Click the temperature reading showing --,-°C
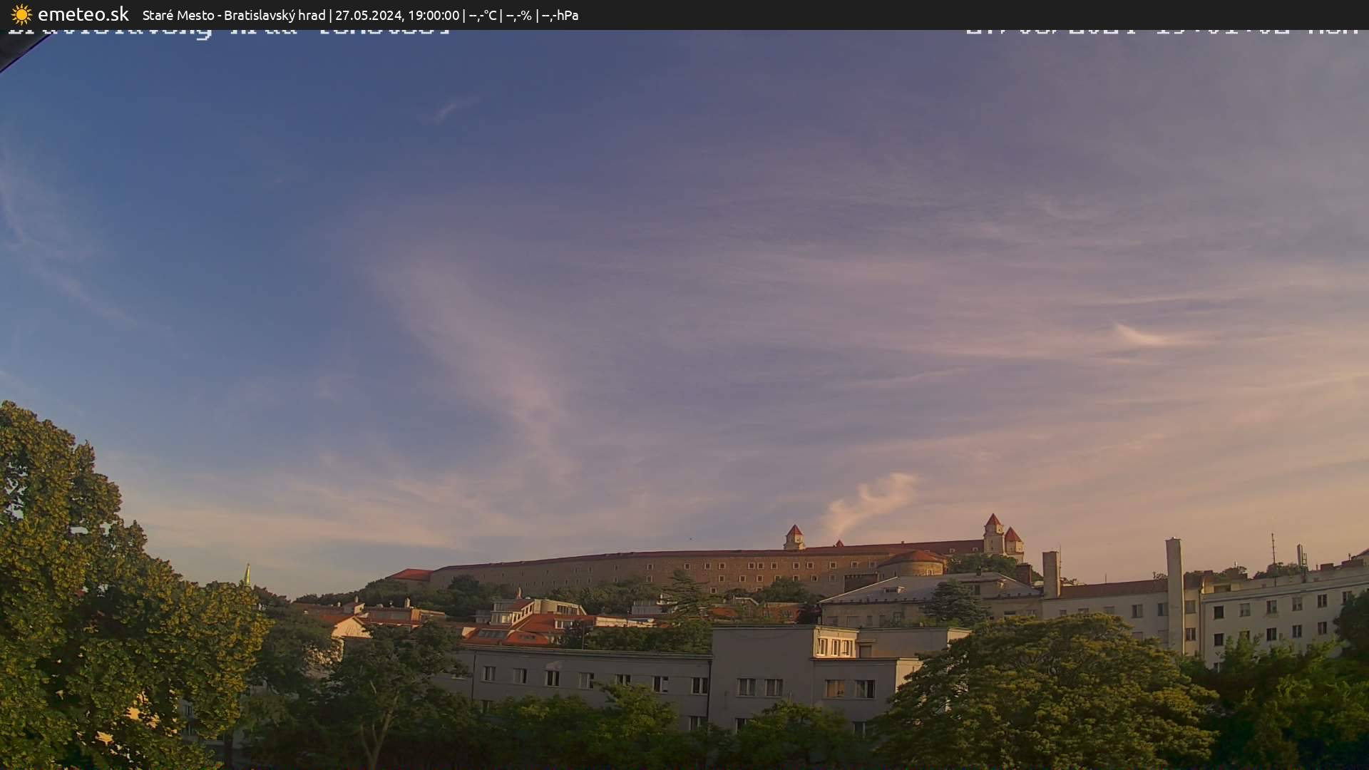This screenshot has height=770, width=1369. [481, 14]
